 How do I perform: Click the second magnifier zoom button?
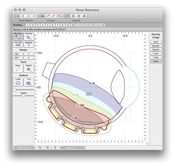coord(47,148)
